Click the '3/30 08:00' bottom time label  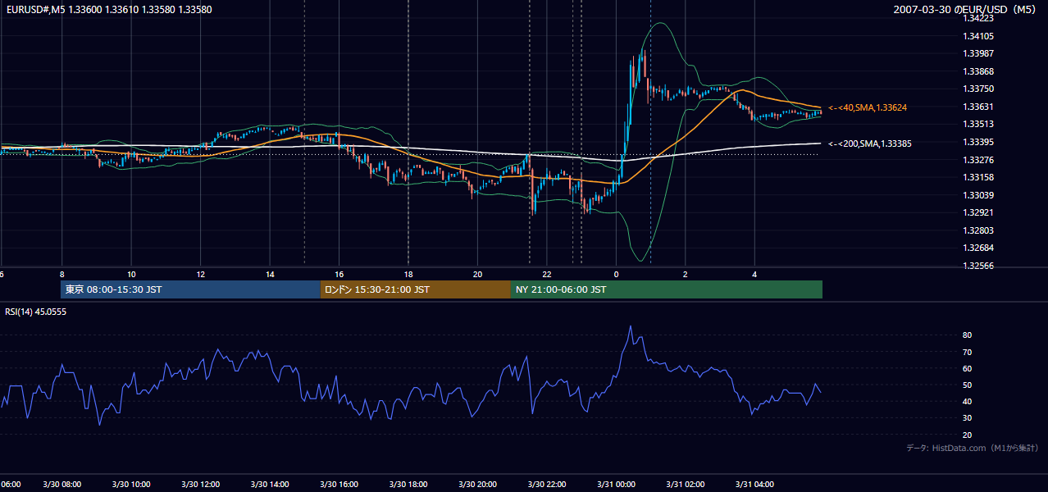pyautogui.click(x=62, y=485)
